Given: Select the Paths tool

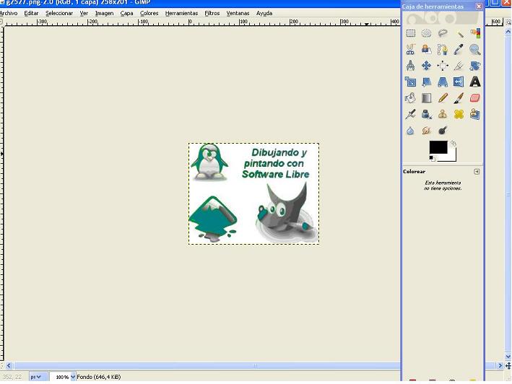Looking at the screenshot, I should click(x=443, y=50).
